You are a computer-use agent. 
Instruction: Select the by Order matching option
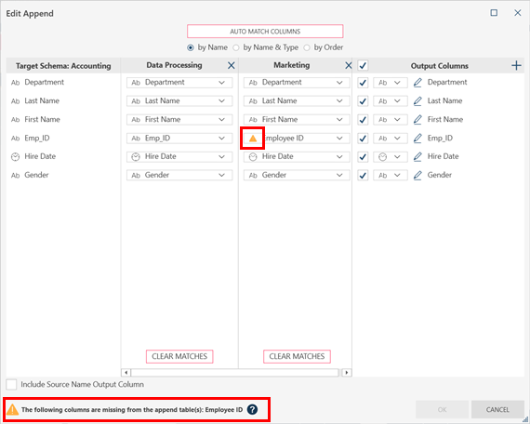point(307,47)
